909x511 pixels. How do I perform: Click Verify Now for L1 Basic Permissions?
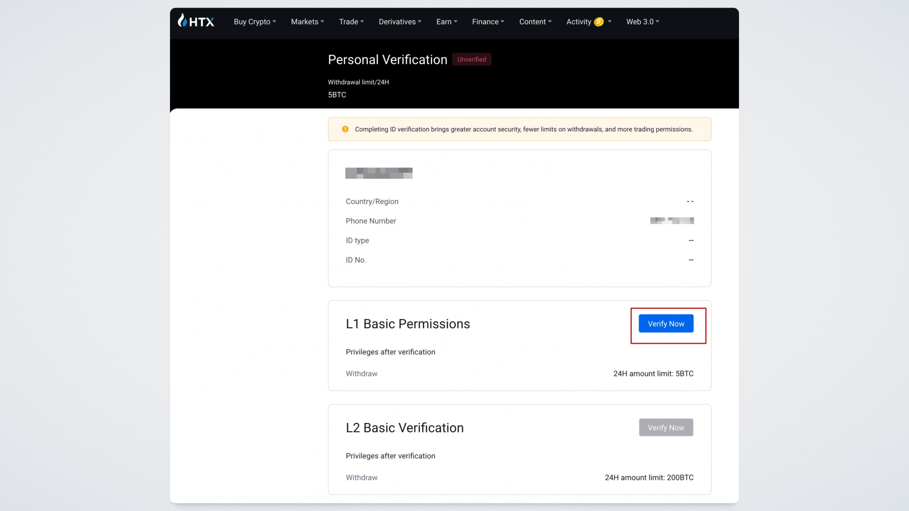[666, 324]
